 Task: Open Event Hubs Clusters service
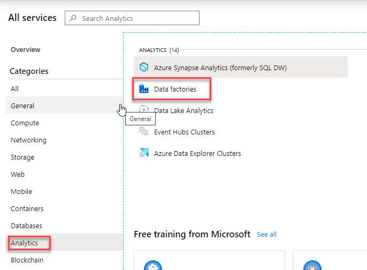point(184,132)
